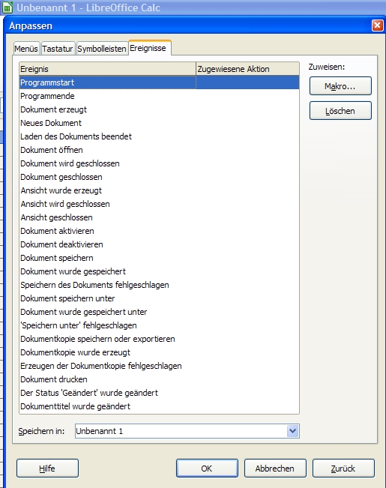This screenshot has width=386, height=488.
Task: Open the Tastatur tab
Action: pyautogui.click(x=58, y=49)
